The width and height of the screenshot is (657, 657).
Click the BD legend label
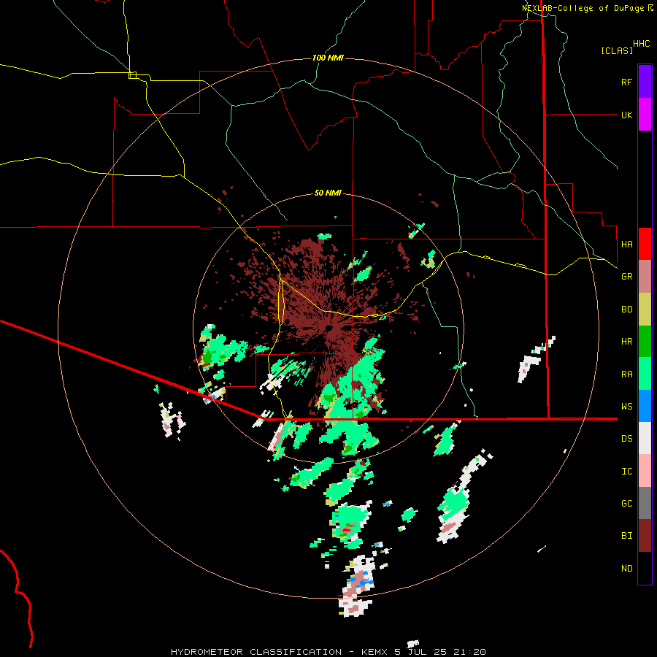click(x=626, y=310)
